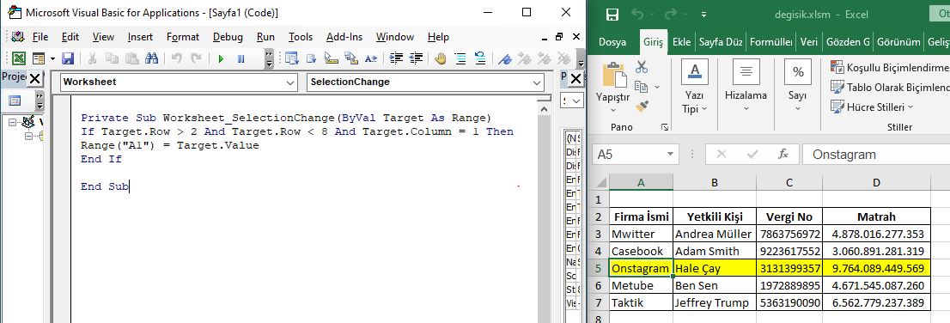Open the Add-Ins menu in VBA editor
The width and height of the screenshot is (950, 323).
tap(344, 37)
